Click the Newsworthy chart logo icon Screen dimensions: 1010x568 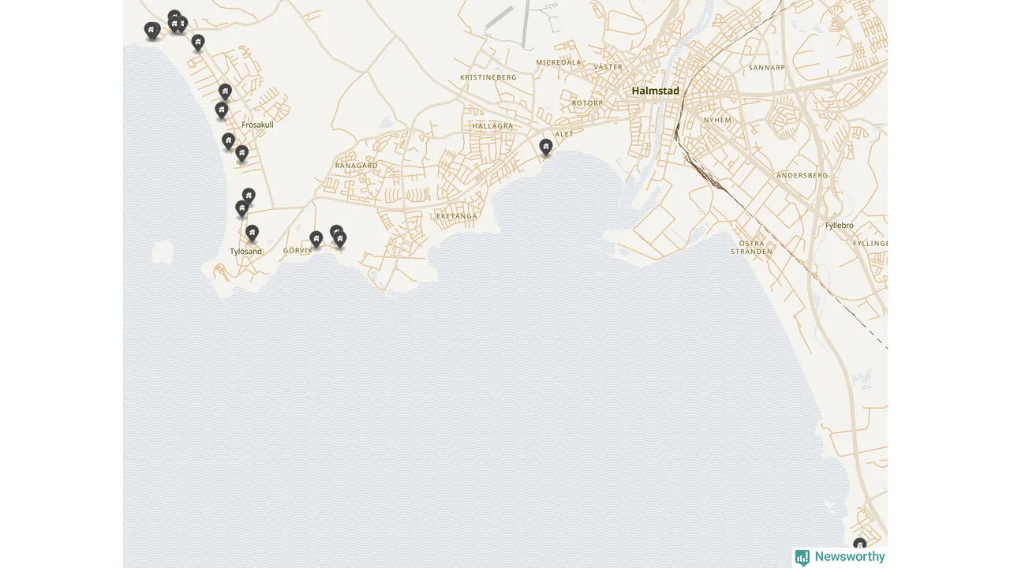(x=802, y=558)
